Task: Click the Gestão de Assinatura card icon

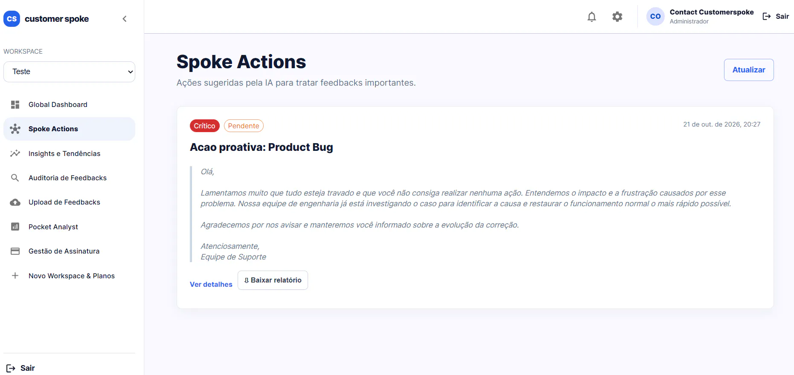Action: (x=15, y=251)
